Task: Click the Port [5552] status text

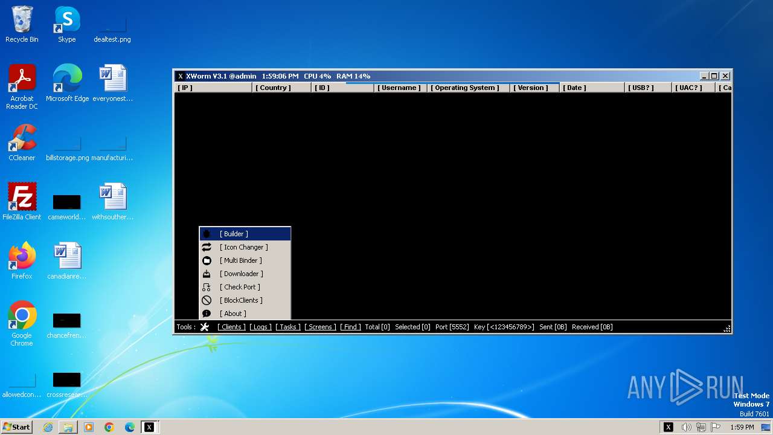Action: click(452, 327)
